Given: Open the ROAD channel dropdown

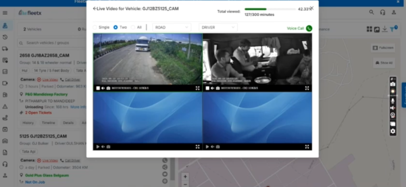Looking at the screenshot, I should pyautogui.click(x=172, y=27).
